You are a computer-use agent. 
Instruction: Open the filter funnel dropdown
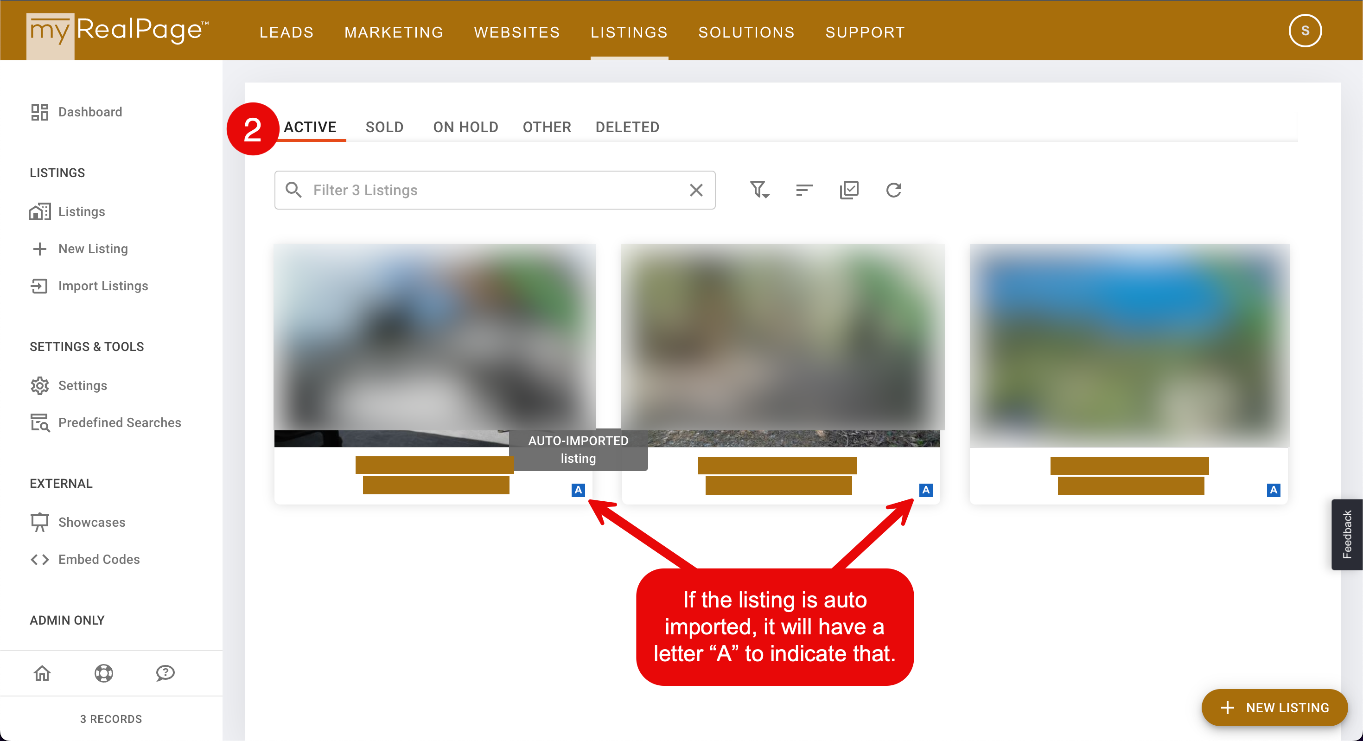tap(759, 190)
